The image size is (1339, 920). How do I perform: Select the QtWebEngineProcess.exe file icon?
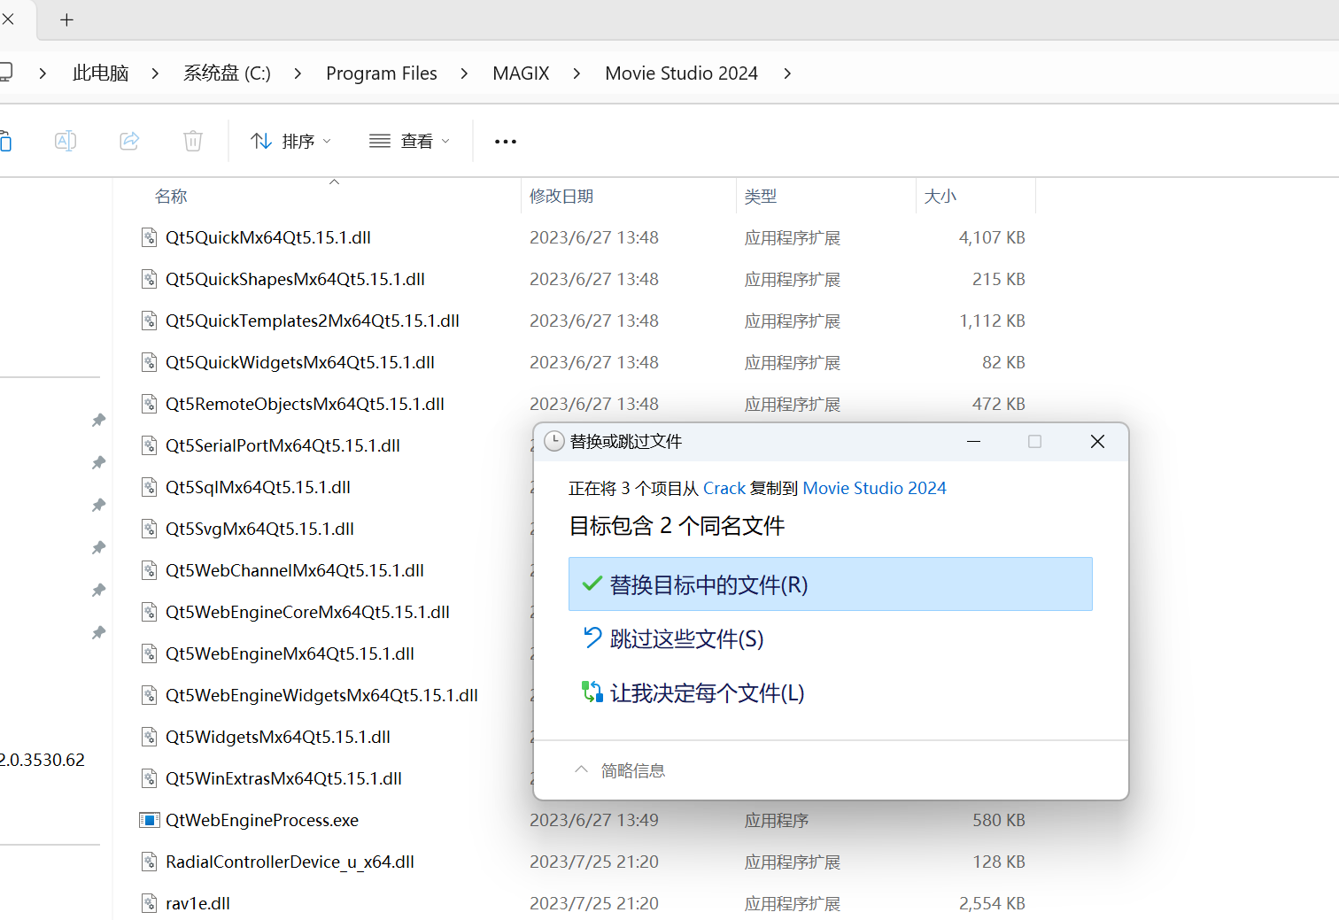(150, 820)
